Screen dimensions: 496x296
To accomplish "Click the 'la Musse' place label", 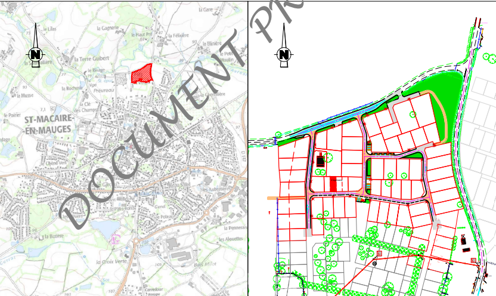I will click(x=26, y=95).
